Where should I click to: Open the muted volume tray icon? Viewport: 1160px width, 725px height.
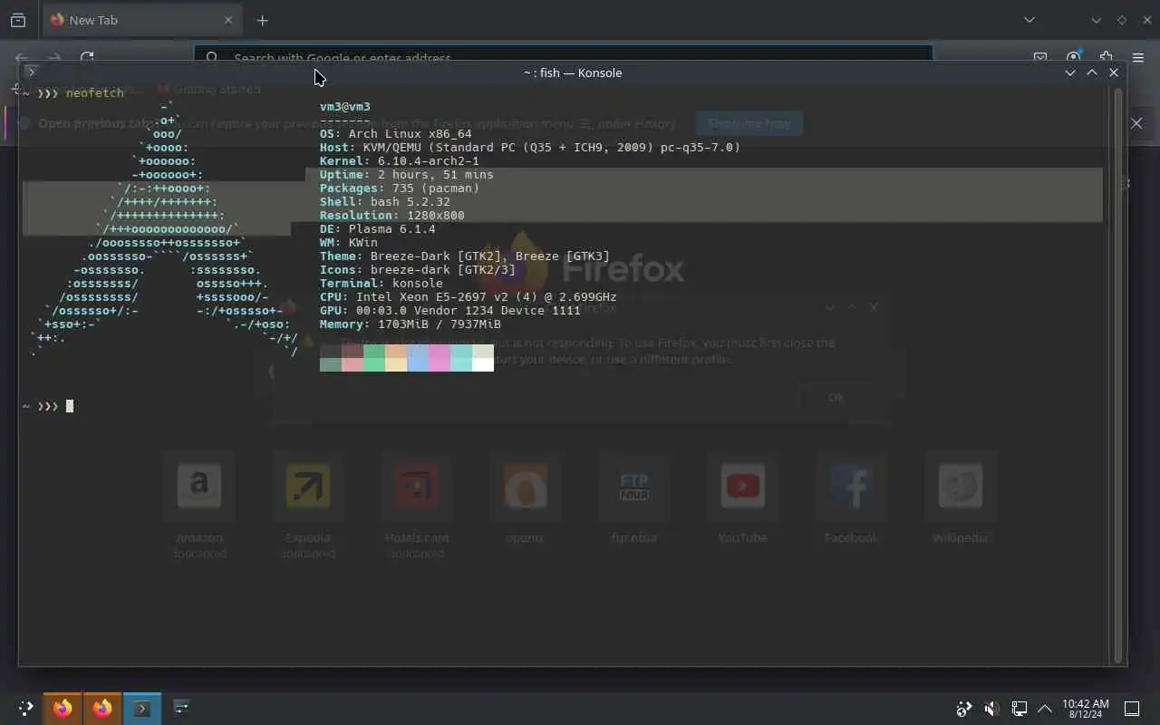point(991,709)
